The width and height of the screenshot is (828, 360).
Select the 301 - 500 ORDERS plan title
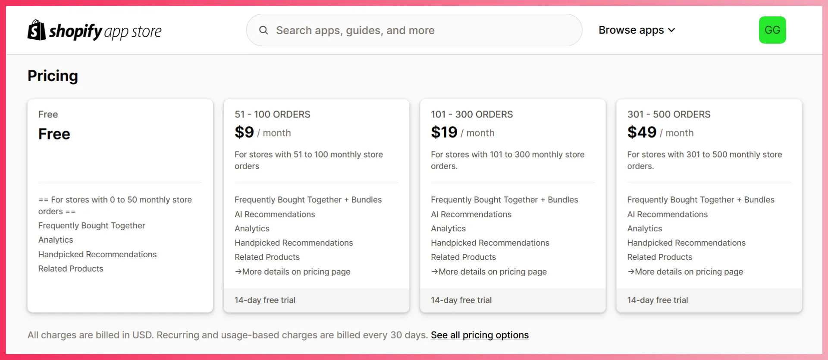click(668, 114)
